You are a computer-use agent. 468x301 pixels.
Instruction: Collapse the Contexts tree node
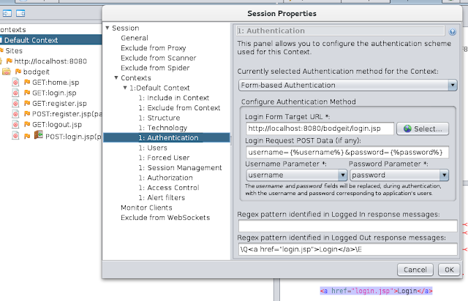116,78
